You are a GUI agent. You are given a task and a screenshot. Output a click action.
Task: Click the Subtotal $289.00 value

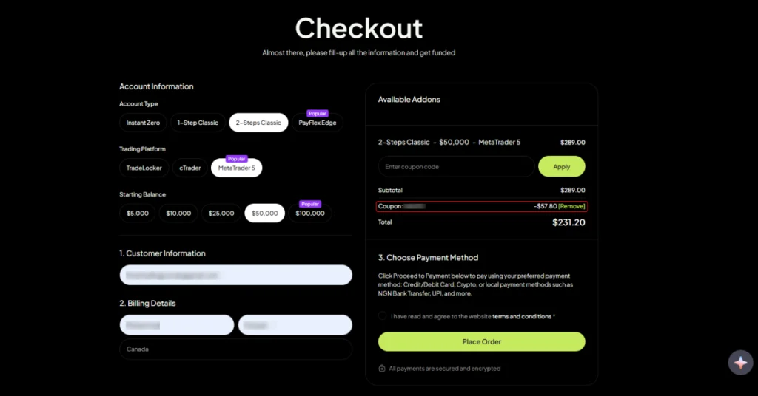point(573,190)
